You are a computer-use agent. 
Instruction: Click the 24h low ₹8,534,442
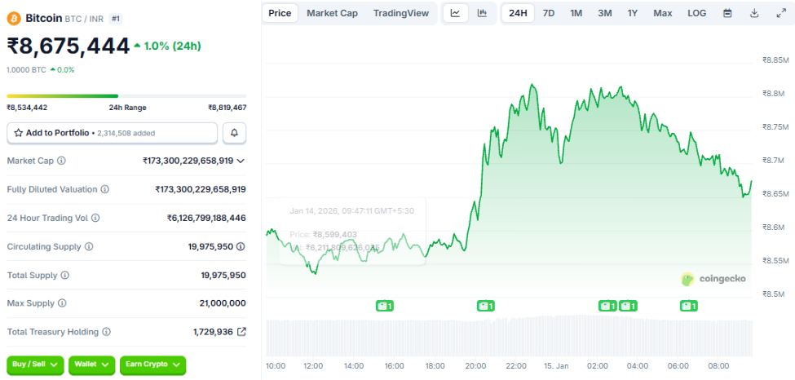[x=27, y=108]
